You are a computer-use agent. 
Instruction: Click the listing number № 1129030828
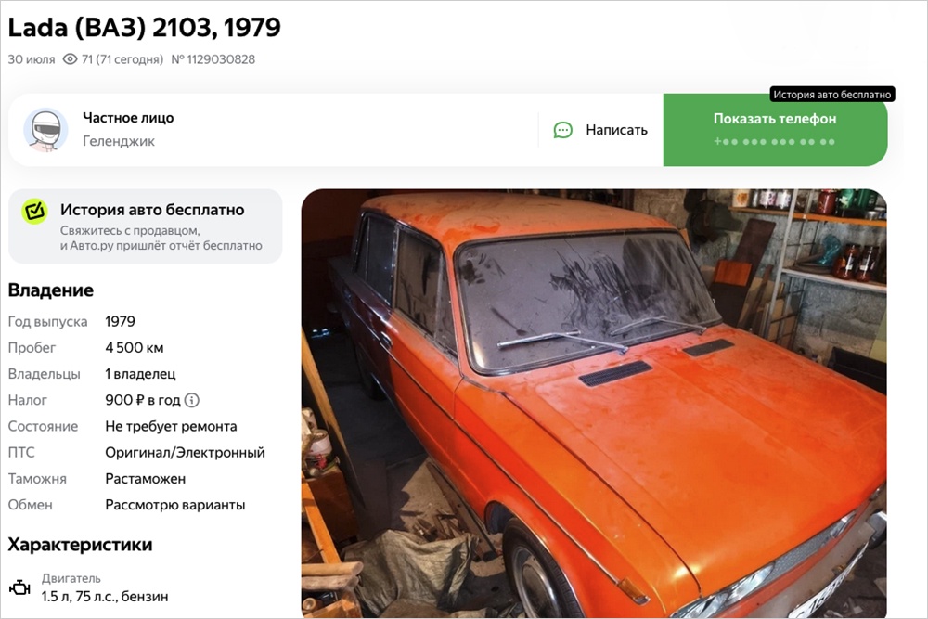[x=213, y=59]
